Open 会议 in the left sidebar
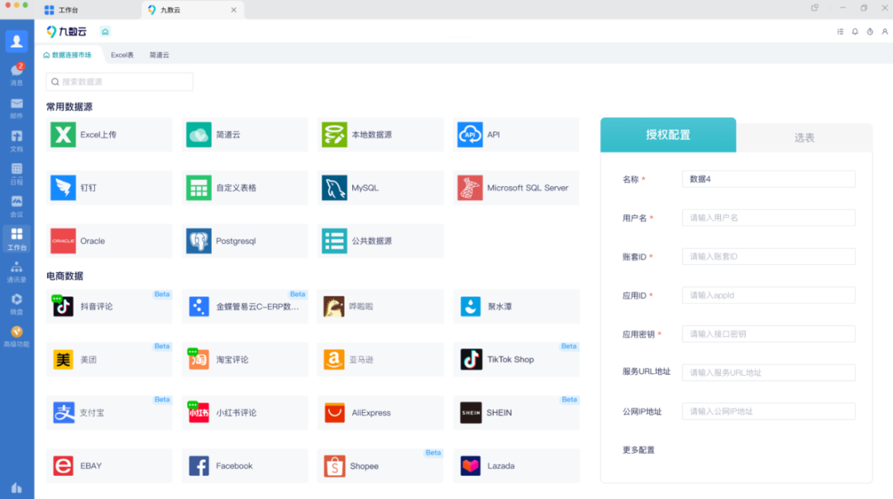This screenshot has width=893, height=499. 17,206
